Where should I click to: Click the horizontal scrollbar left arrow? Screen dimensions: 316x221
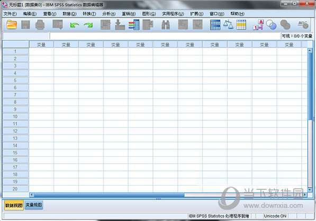(32, 195)
